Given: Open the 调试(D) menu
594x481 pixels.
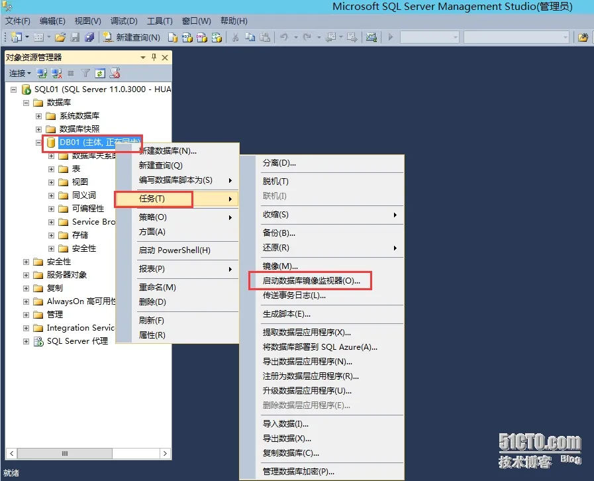Looking at the screenshot, I should tap(124, 21).
